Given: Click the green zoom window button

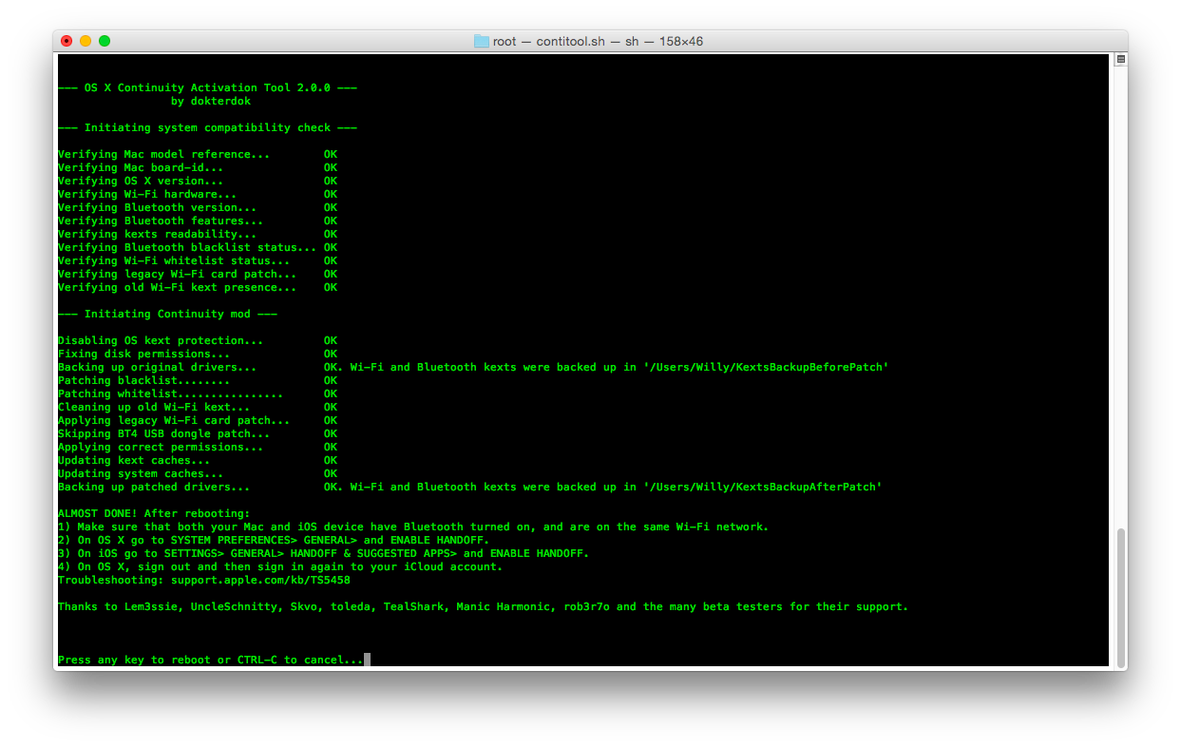Looking at the screenshot, I should [105, 41].
